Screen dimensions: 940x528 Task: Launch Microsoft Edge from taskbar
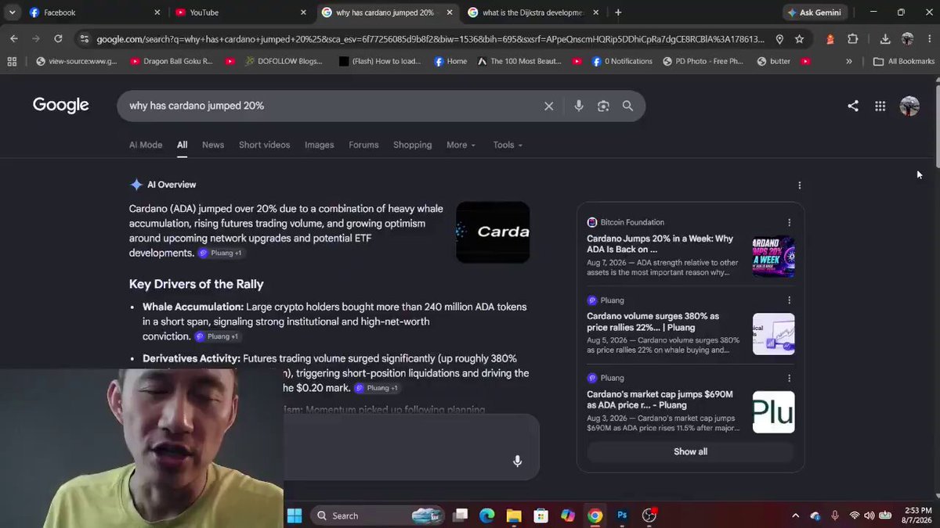pos(486,515)
